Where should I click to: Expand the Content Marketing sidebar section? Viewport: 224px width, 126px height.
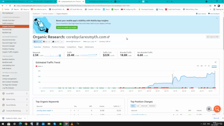(x=15, y=111)
